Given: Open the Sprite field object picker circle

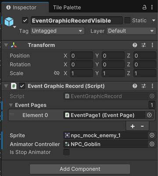Looking at the screenshot, I should pos(152,135).
